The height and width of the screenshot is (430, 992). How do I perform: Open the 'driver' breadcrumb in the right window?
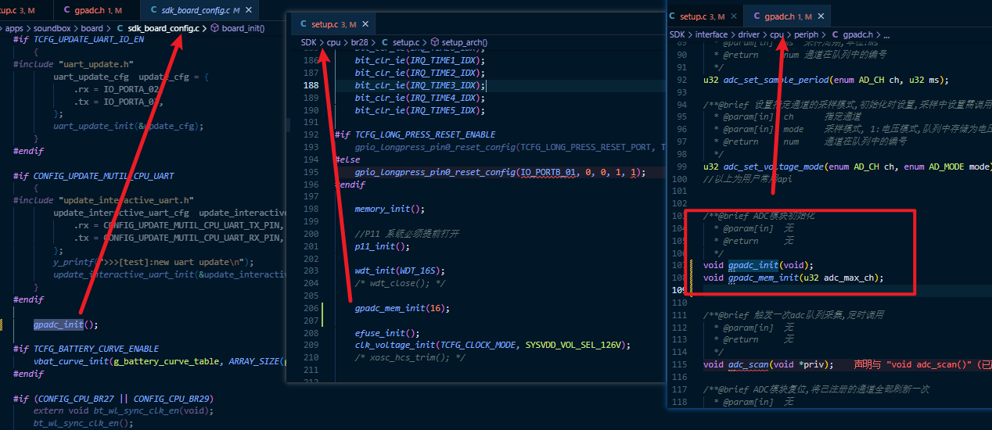[749, 34]
